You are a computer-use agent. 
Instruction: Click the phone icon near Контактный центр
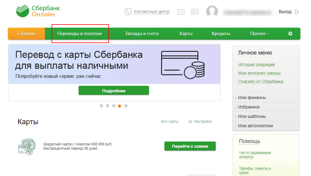point(128,12)
